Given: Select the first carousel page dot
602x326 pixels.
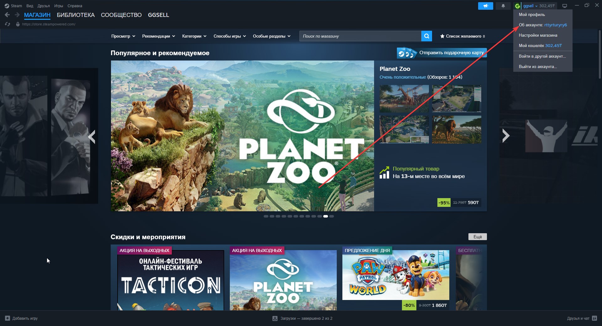Looking at the screenshot, I should tap(266, 216).
